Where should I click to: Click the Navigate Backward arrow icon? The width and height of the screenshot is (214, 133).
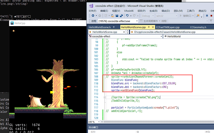(x=93, y=16)
